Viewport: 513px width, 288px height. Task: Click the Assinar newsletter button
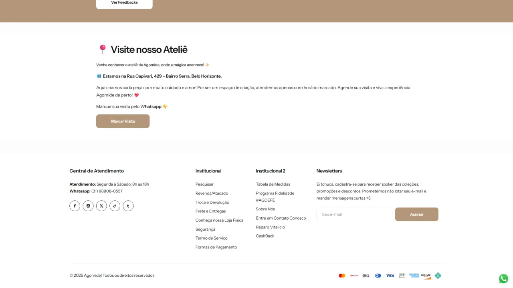click(417, 214)
